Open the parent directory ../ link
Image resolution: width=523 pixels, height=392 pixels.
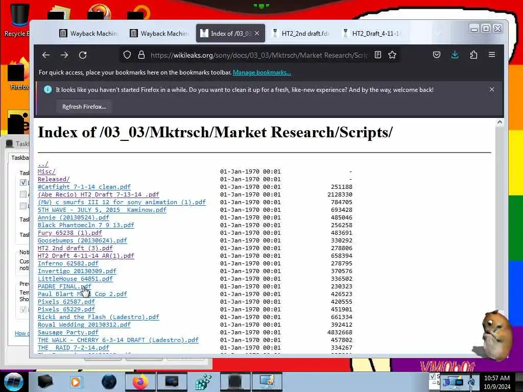coord(43,164)
